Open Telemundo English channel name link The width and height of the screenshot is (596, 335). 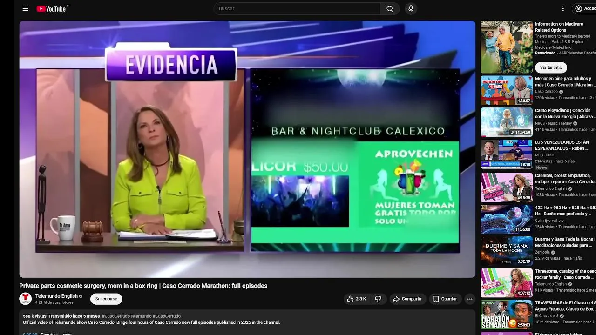tap(56, 296)
